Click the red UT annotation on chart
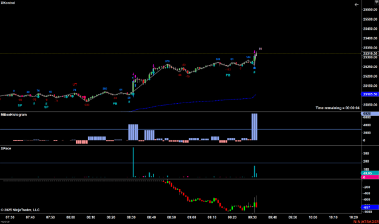The width and height of the screenshot is (379, 224). [75, 84]
